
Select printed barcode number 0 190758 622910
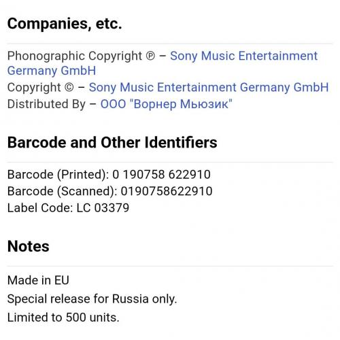click(161, 175)
